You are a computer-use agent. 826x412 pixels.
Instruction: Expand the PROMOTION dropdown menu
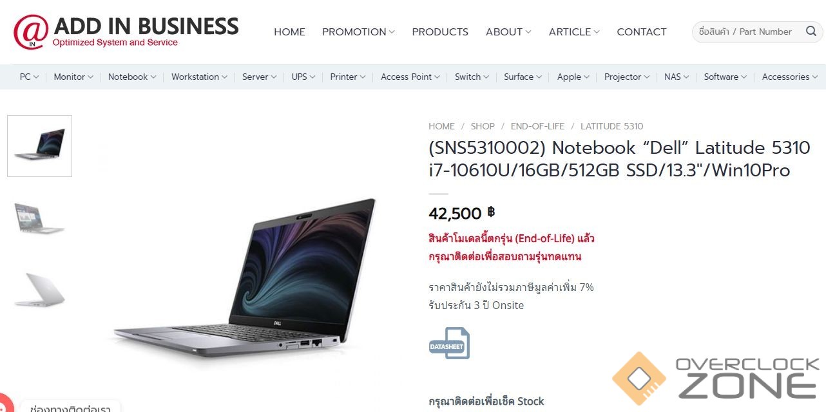[x=358, y=32]
